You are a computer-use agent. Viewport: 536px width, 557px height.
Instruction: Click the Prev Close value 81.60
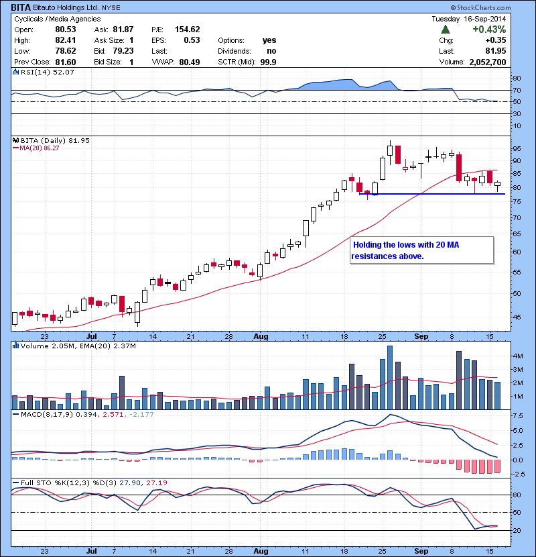point(66,62)
